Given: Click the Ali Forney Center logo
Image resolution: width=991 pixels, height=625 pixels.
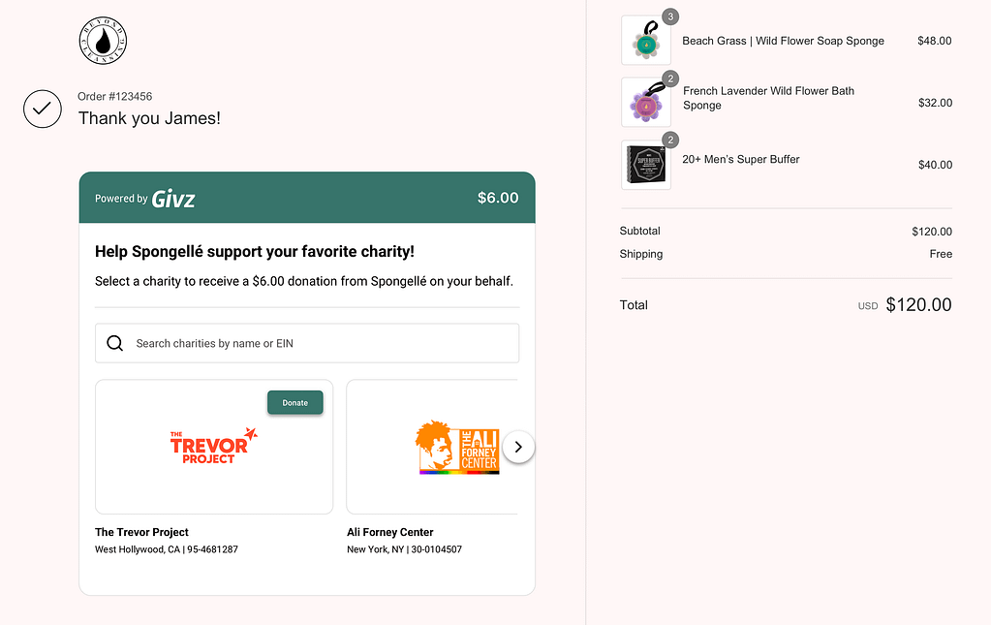Looking at the screenshot, I should coord(457,448).
